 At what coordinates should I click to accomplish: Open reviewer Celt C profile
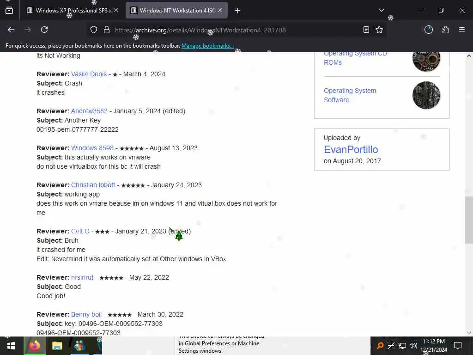click(80, 231)
